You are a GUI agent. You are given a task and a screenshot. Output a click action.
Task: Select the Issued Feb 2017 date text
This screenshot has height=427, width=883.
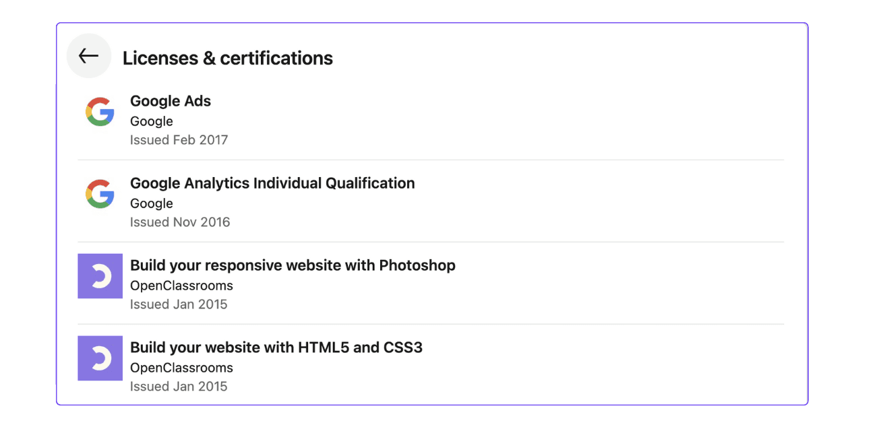click(x=179, y=140)
